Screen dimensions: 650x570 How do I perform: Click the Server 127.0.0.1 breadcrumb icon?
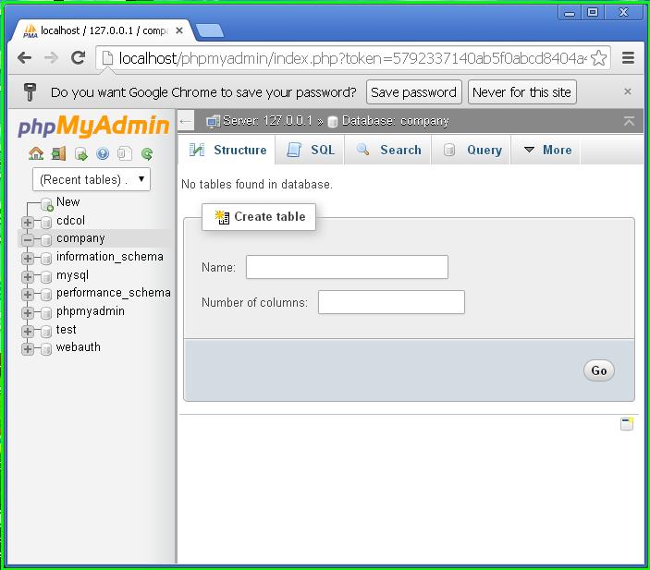coord(213,122)
